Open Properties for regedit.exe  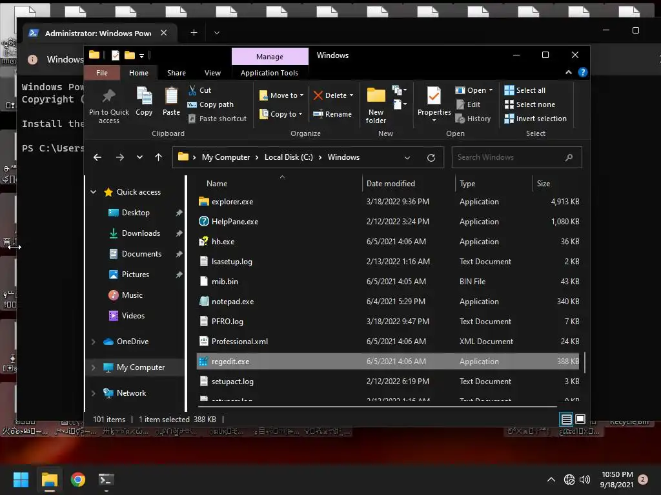coord(434,104)
